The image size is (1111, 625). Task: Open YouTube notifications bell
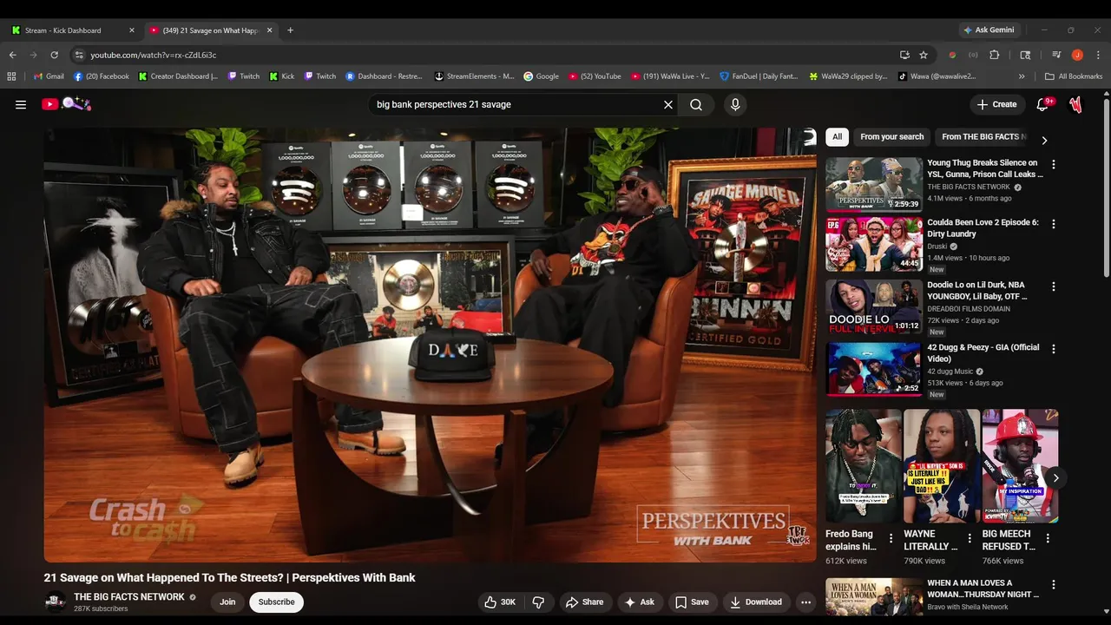pos(1044,104)
